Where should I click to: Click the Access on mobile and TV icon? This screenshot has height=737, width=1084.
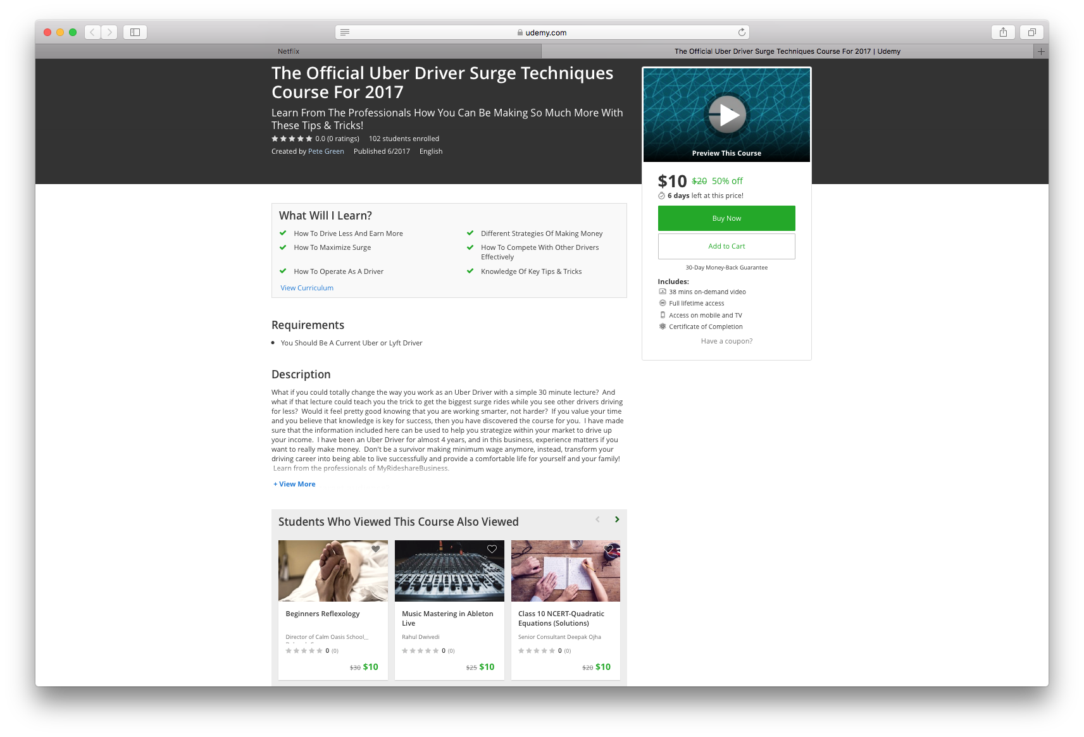663,315
